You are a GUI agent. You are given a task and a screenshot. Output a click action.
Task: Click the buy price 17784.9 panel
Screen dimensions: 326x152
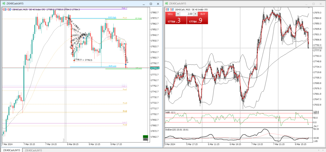click(197, 20)
